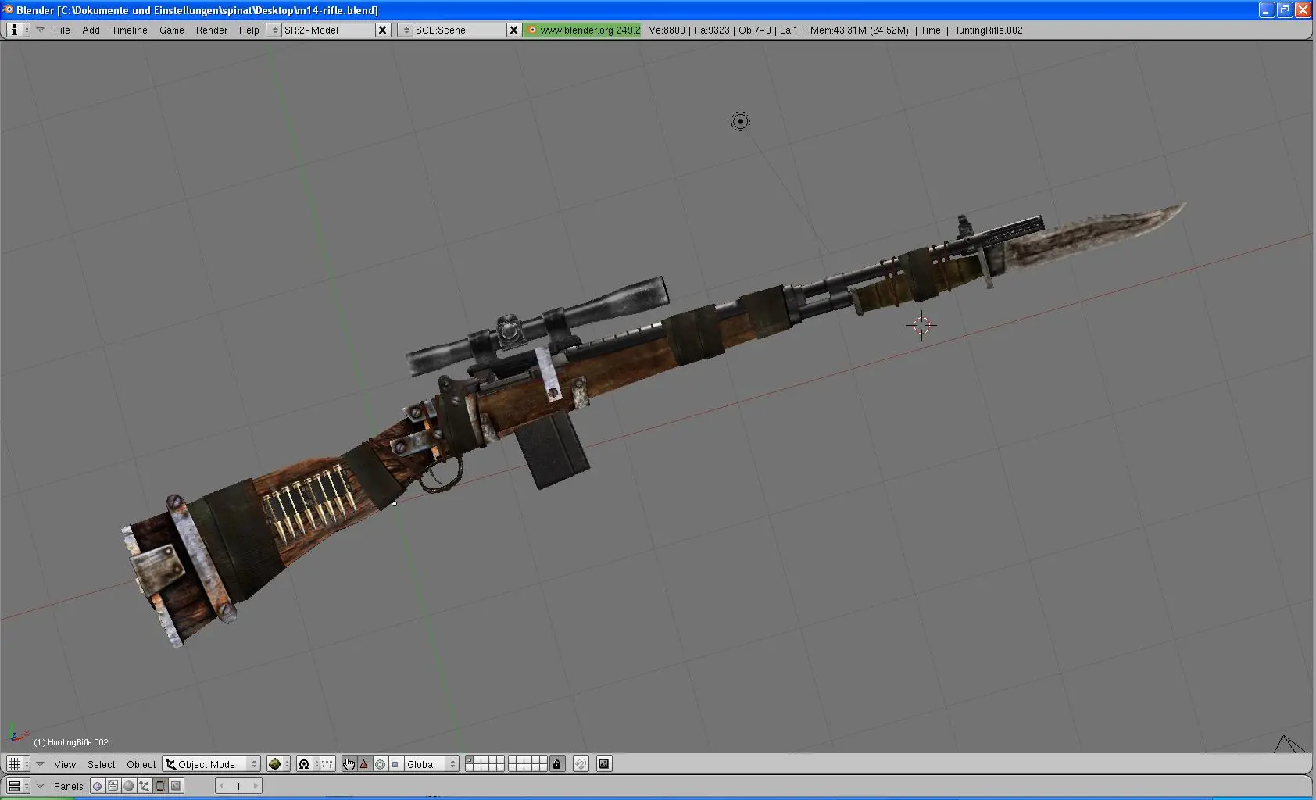The image size is (1316, 800).
Task: Decrease the current frame number
Action: tap(221, 786)
